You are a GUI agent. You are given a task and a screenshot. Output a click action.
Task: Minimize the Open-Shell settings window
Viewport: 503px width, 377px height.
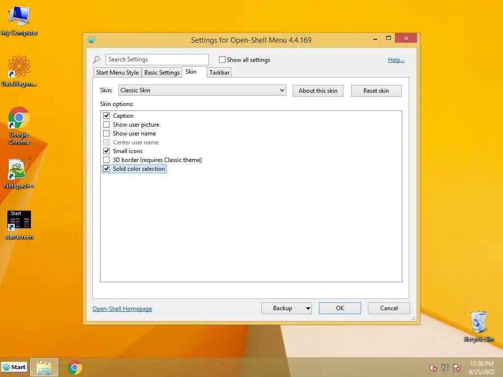(375, 38)
